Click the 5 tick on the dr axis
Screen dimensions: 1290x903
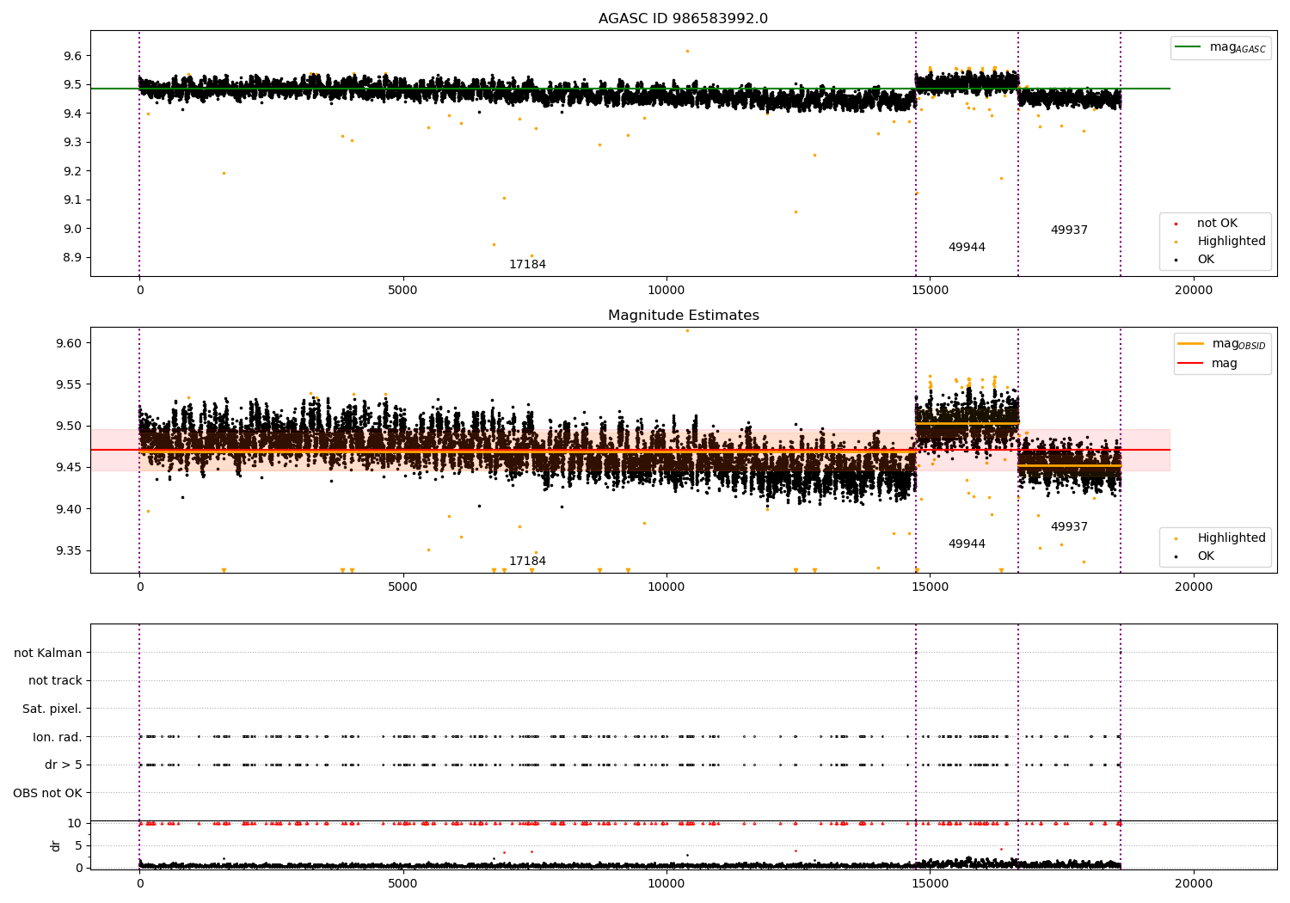[x=78, y=846]
